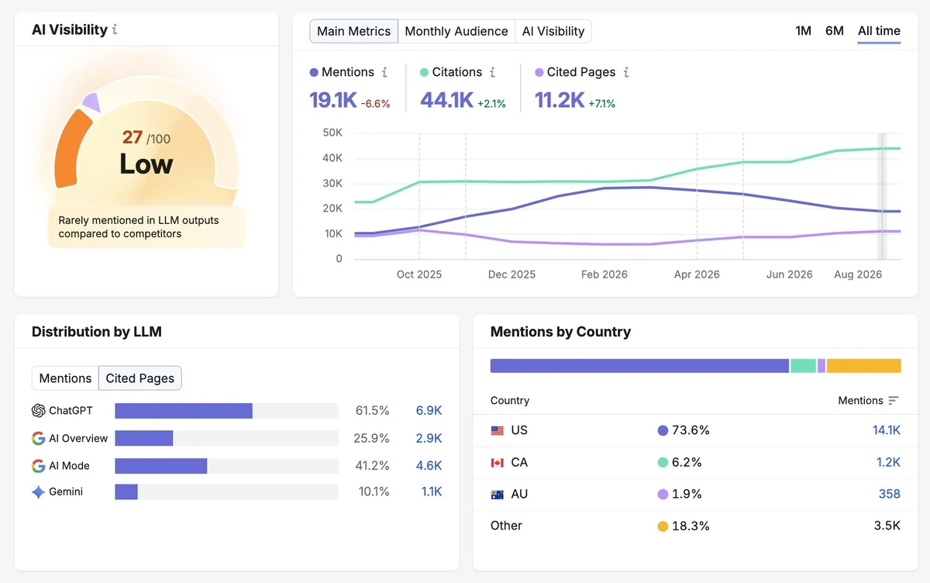The height and width of the screenshot is (583, 930).
Task: Click the green CA segment of country bar
Action: pyautogui.click(x=803, y=366)
